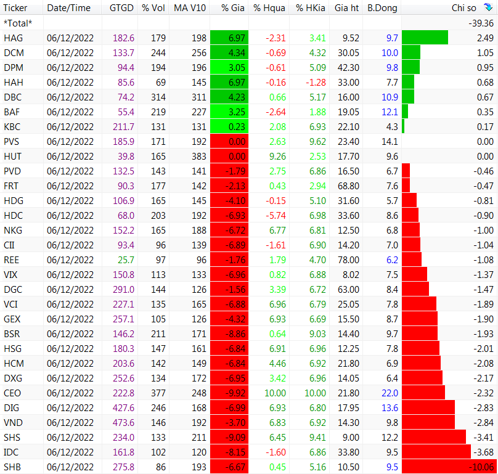
Task: Click SHB's red Chi so bar -10.06
Action: point(449,467)
